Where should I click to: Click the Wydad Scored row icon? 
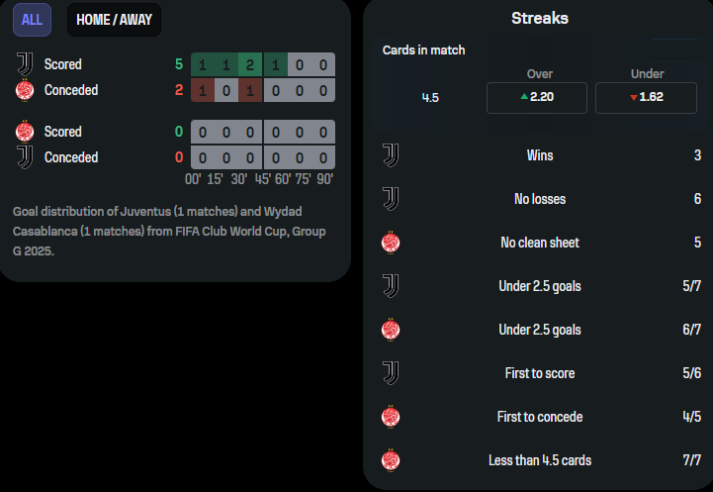coord(25,132)
